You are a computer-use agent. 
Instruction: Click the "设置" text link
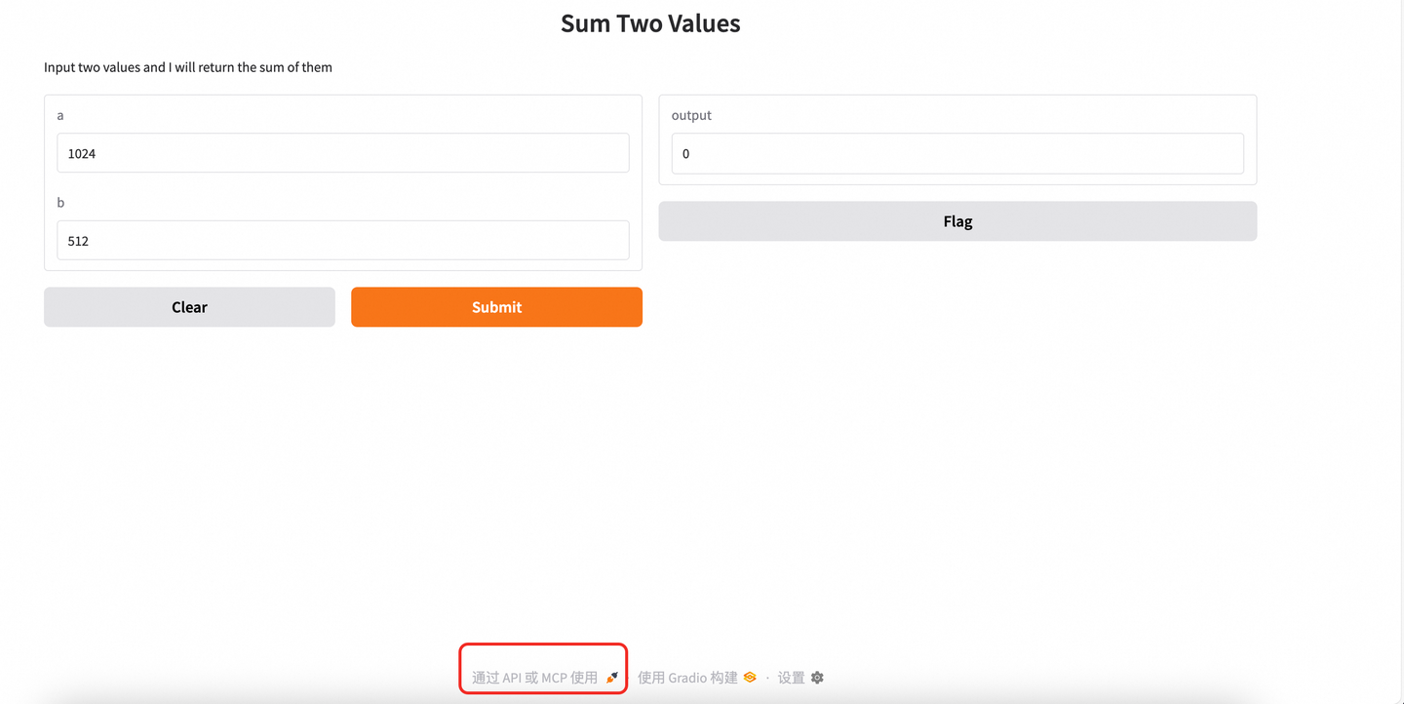point(791,678)
